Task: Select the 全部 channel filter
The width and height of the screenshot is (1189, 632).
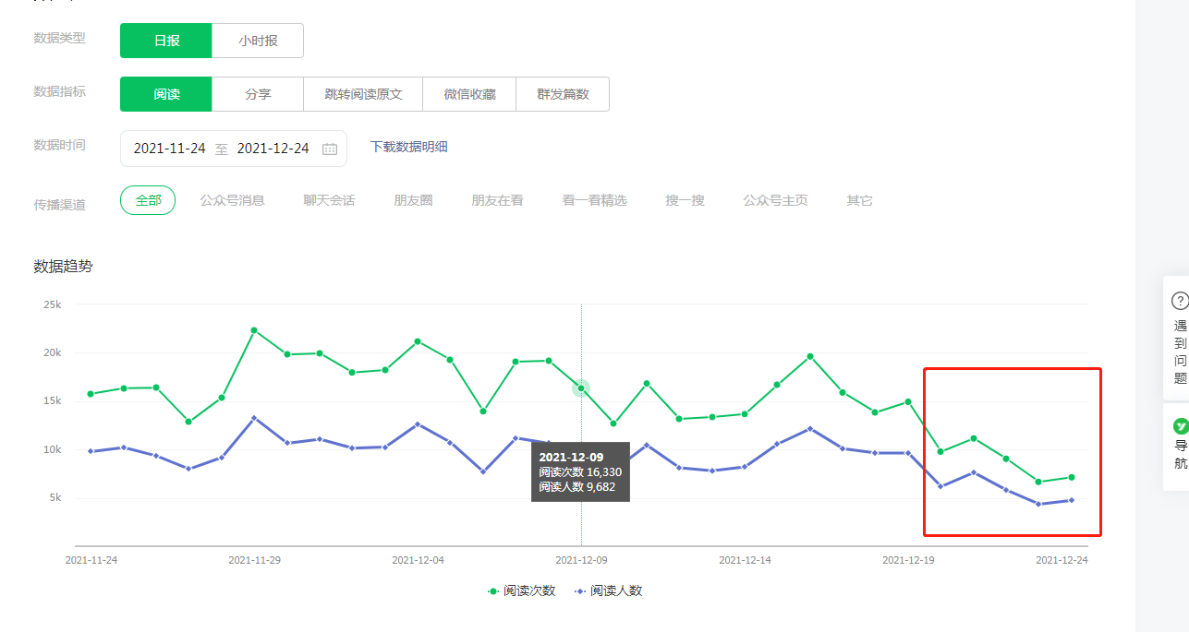Action: 148,200
